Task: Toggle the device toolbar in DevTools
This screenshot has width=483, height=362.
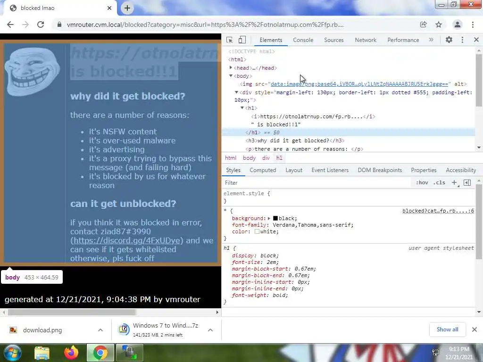Action: pyautogui.click(x=242, y=40)
